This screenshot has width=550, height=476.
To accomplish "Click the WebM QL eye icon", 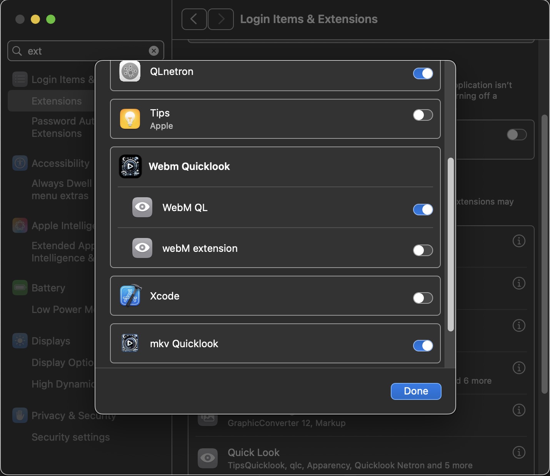I will 142,207.
